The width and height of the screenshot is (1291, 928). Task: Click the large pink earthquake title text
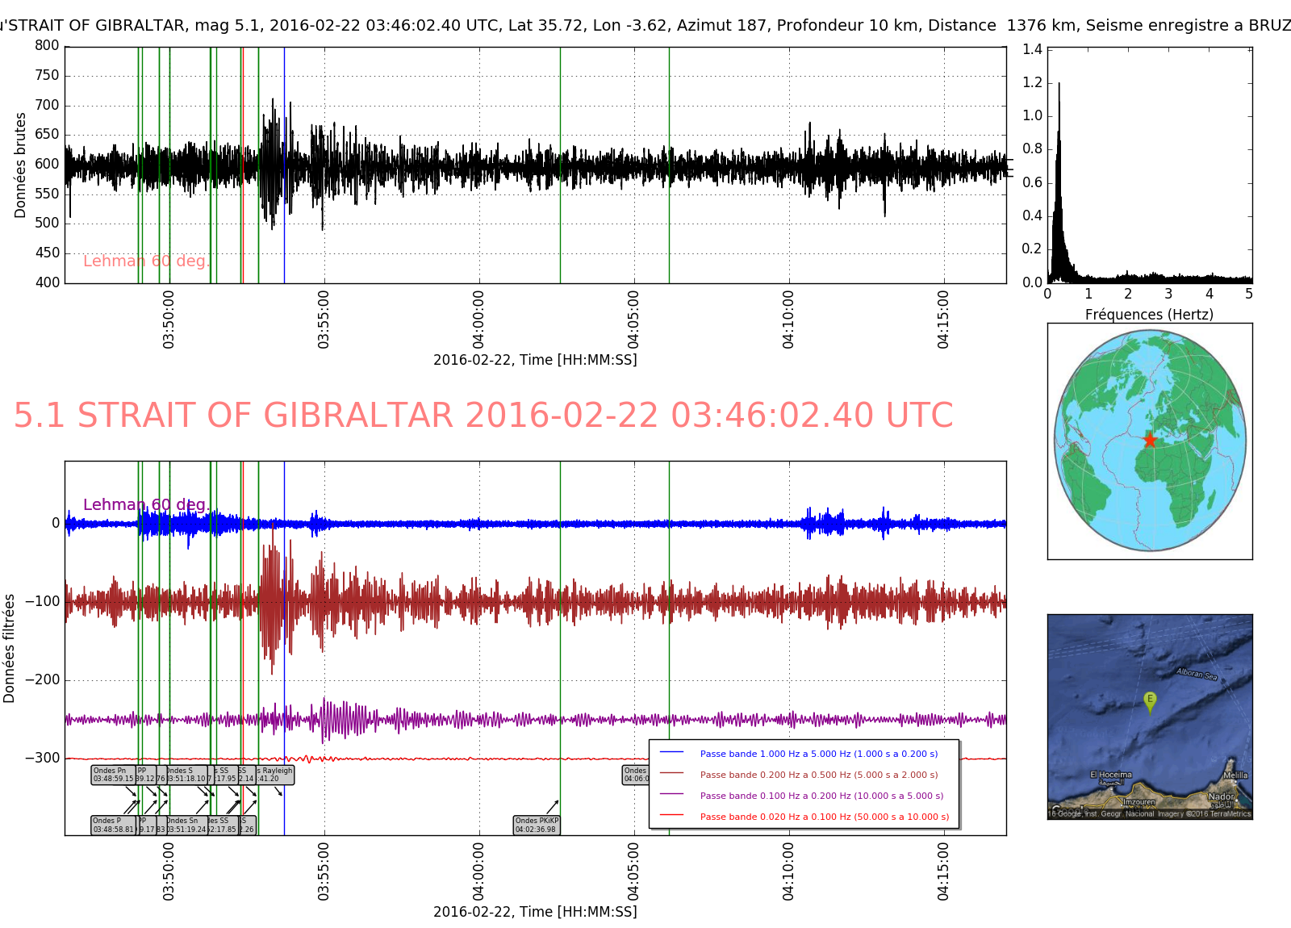[x=483, y=416]
